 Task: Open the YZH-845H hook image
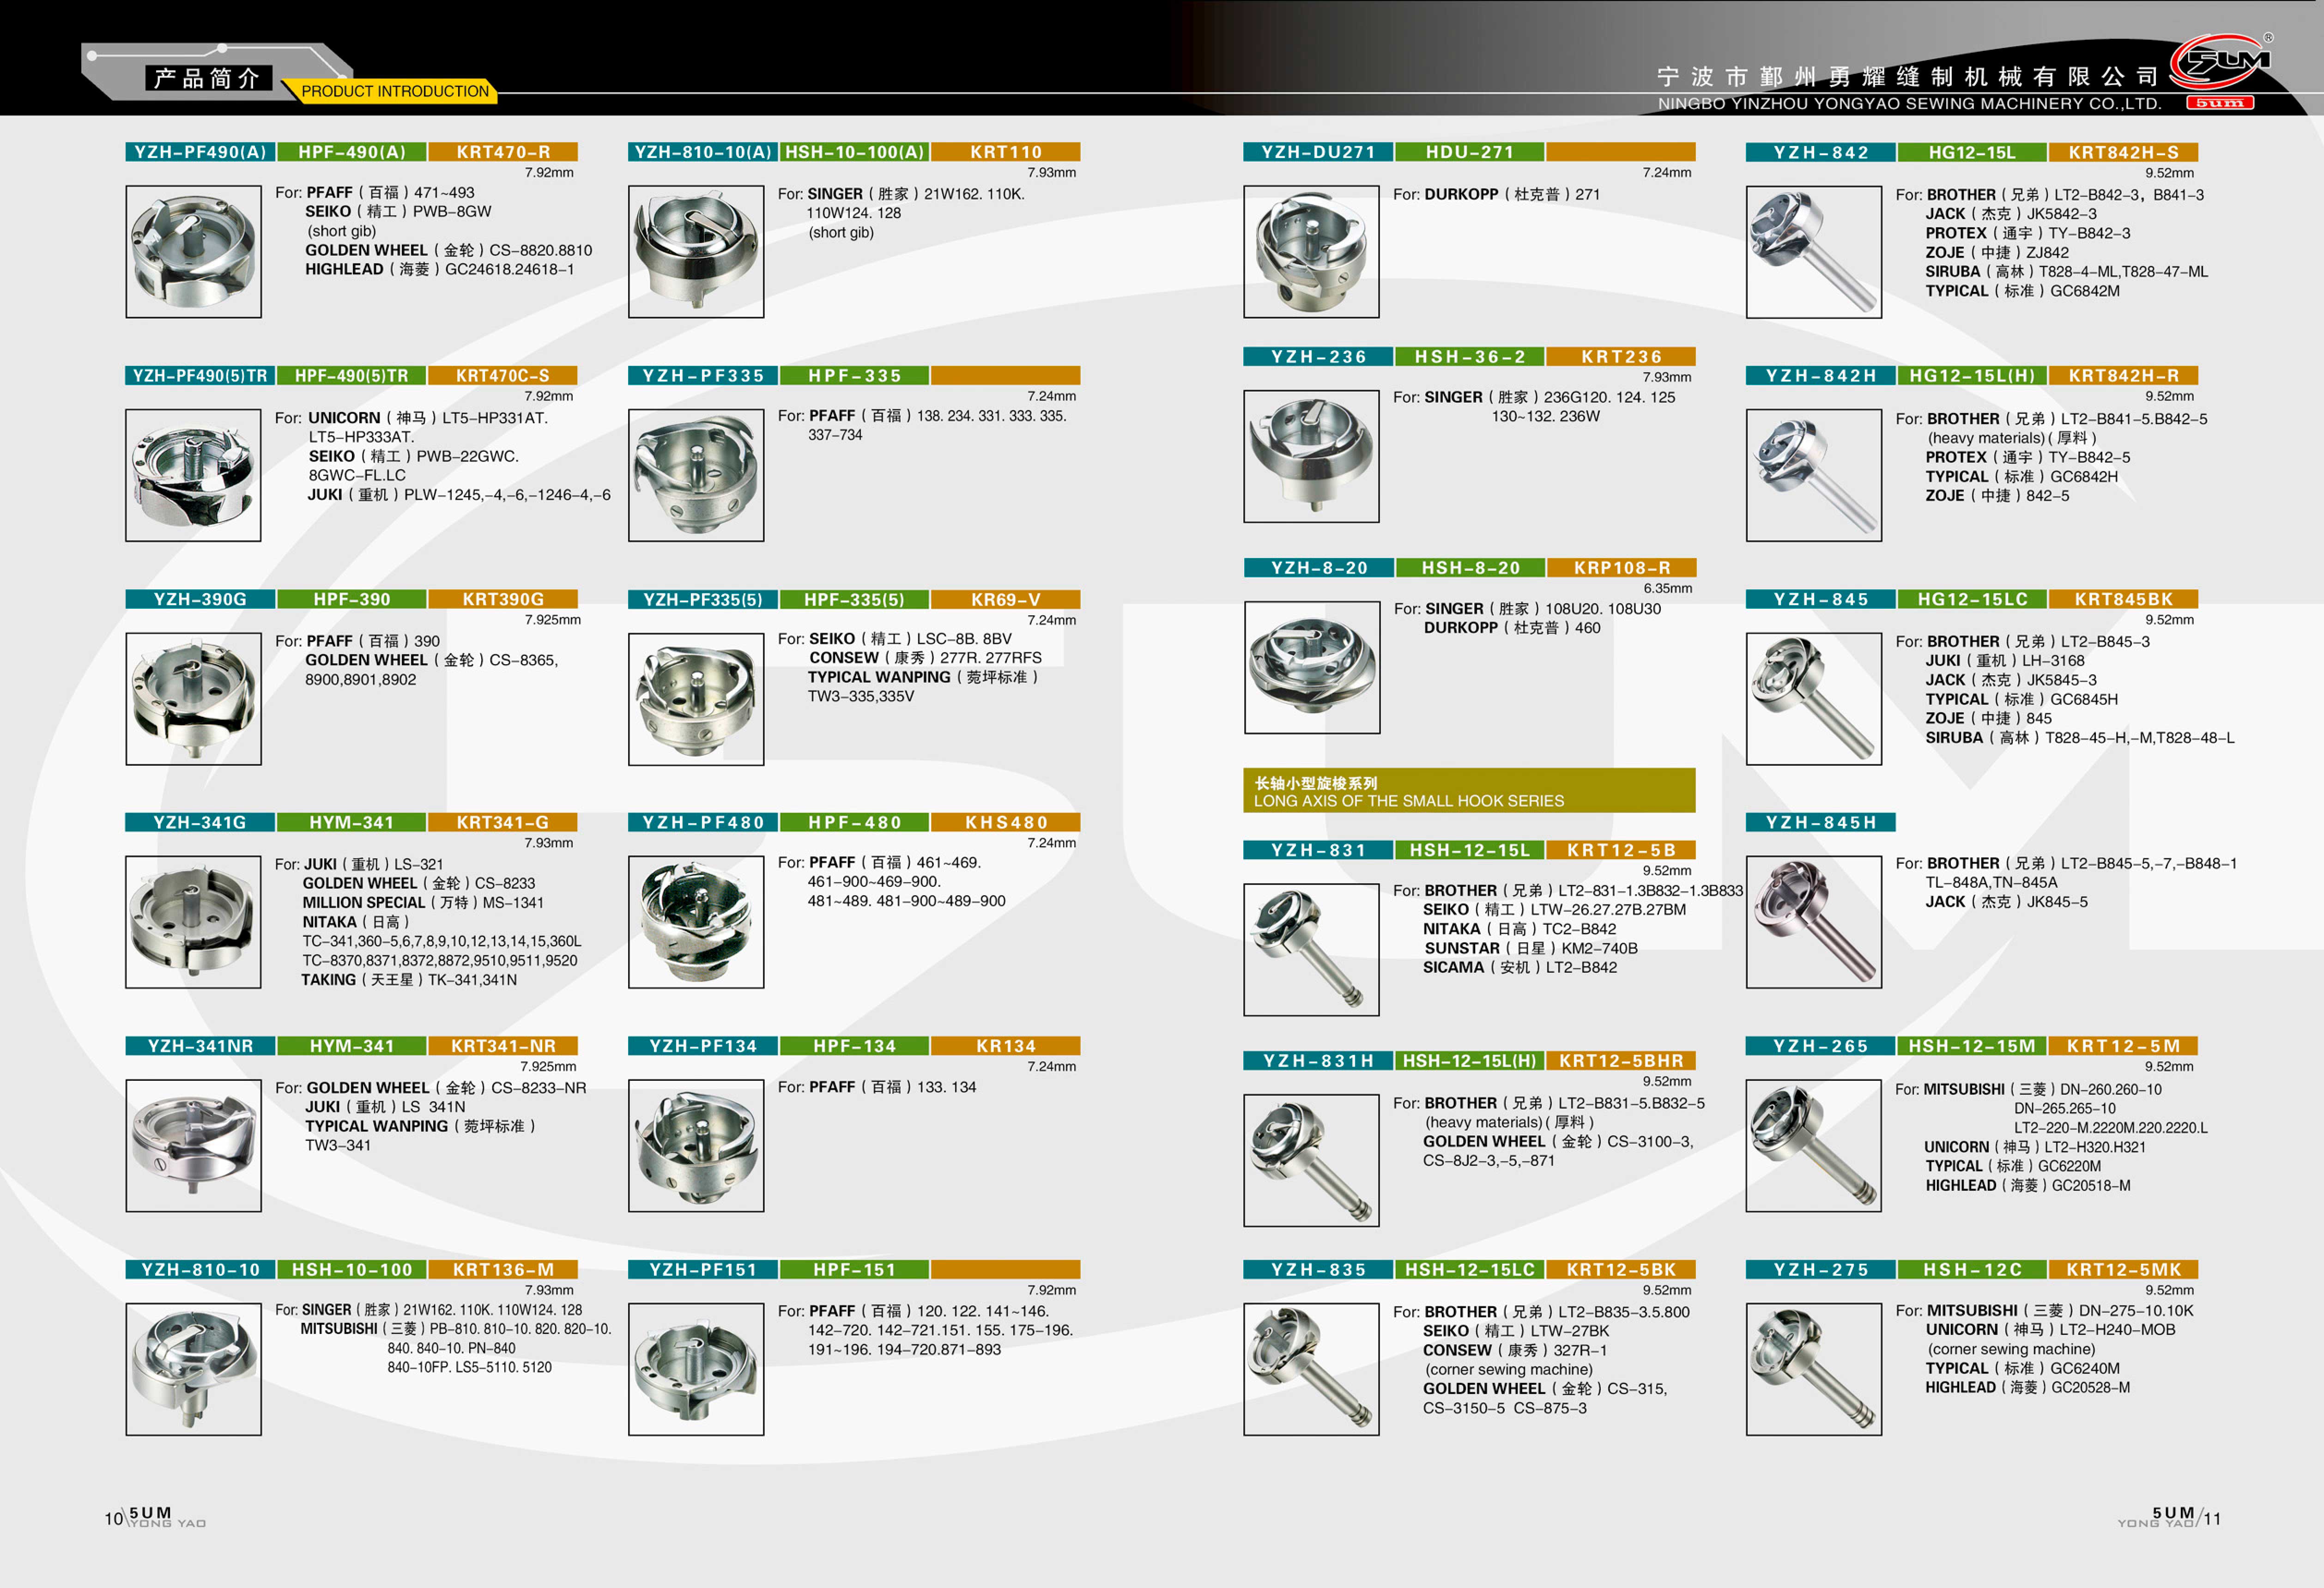[x=1814, y=922]
